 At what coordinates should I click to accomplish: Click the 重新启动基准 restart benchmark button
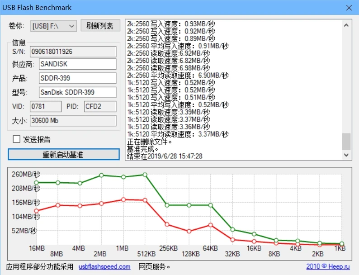[63, 154]
